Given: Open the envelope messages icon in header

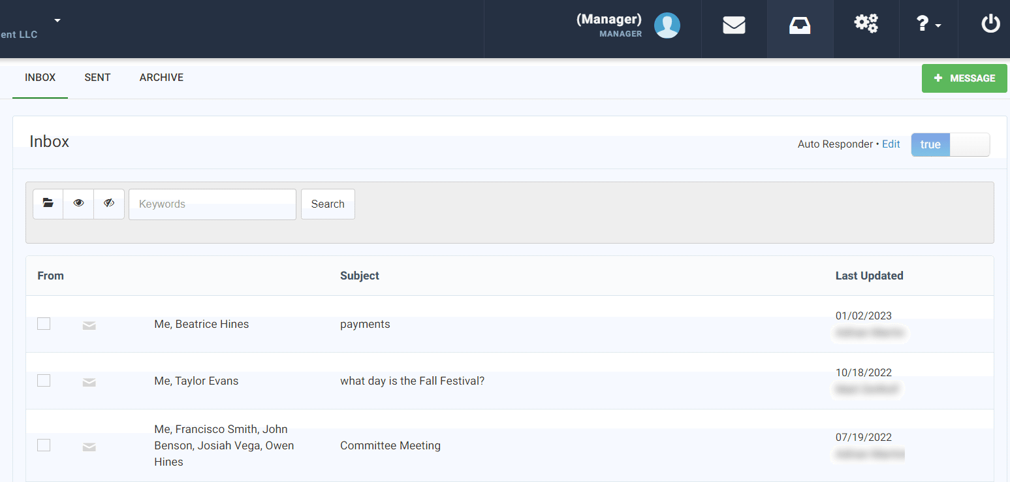Looking at the screenshot, I should point(734,25).
